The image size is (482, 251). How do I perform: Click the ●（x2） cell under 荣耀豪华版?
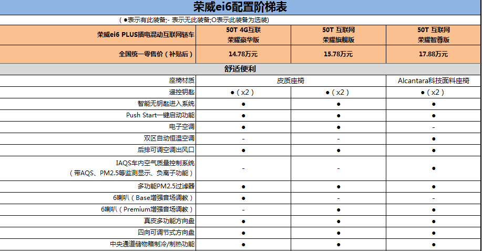pos(243,92)
